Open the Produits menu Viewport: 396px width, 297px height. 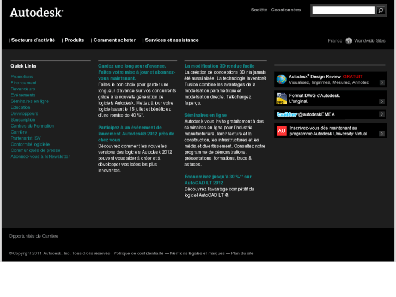pos(74,40)
